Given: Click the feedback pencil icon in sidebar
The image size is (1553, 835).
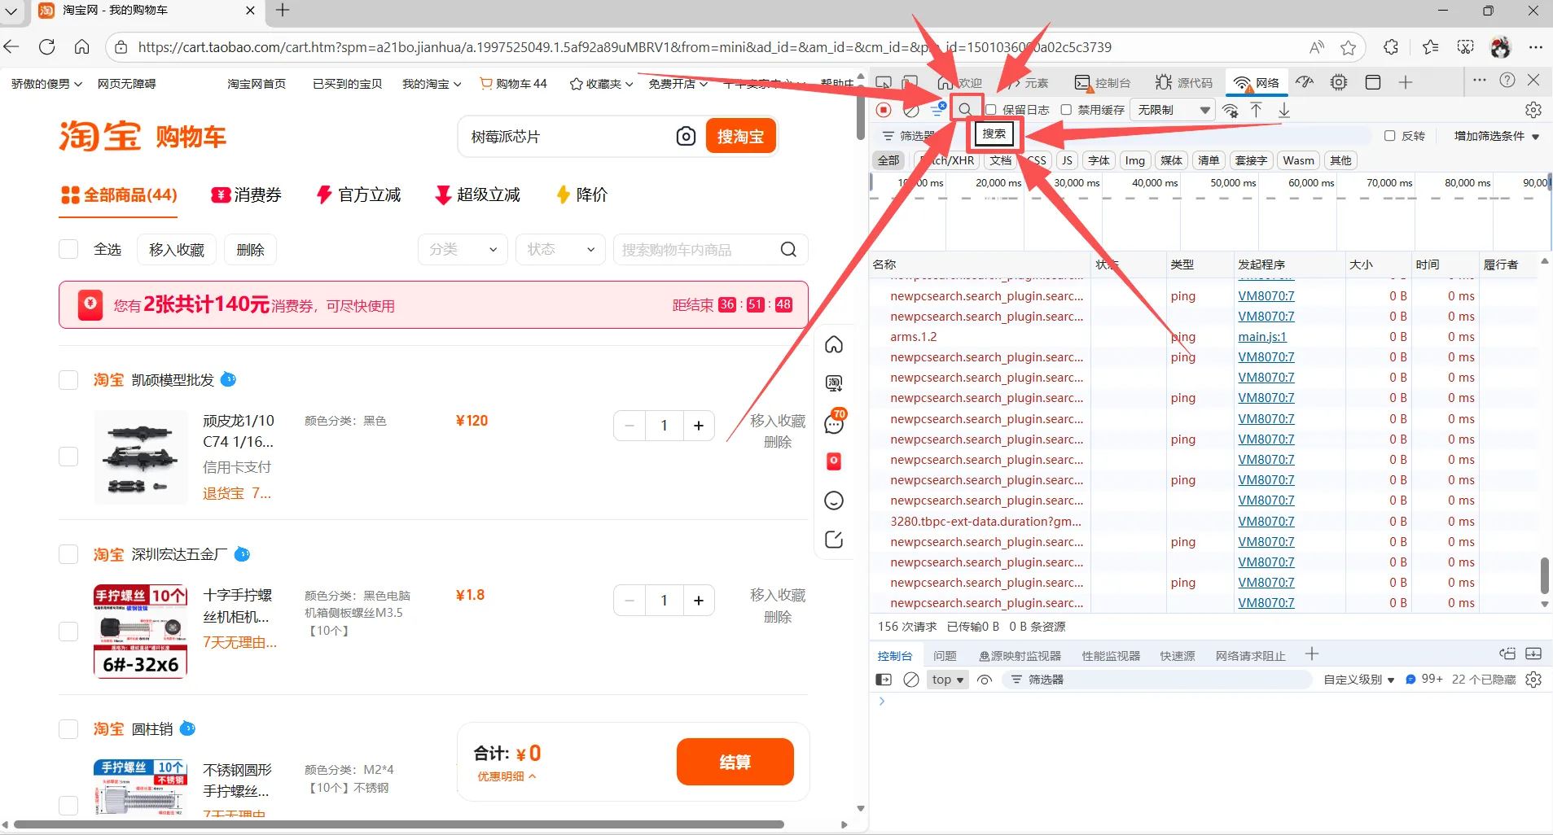Looking at the screenshot, I should [834, 540].
